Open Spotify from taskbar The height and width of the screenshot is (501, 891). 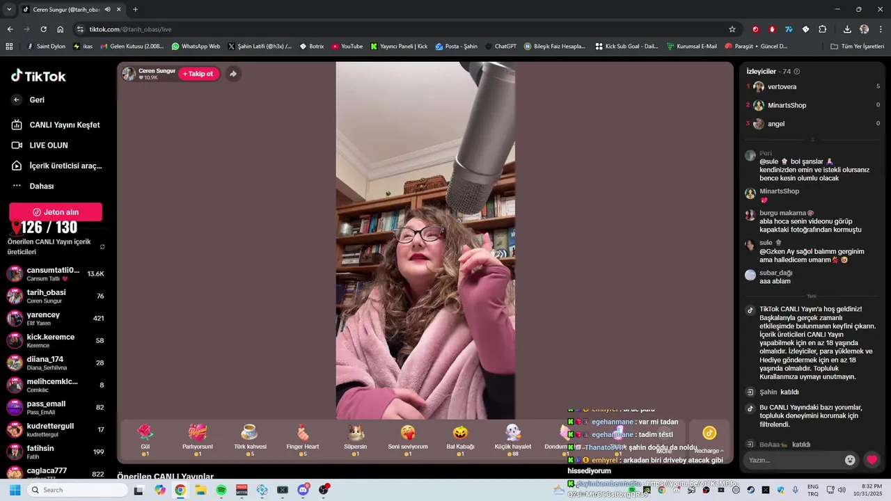coord(221,490)
